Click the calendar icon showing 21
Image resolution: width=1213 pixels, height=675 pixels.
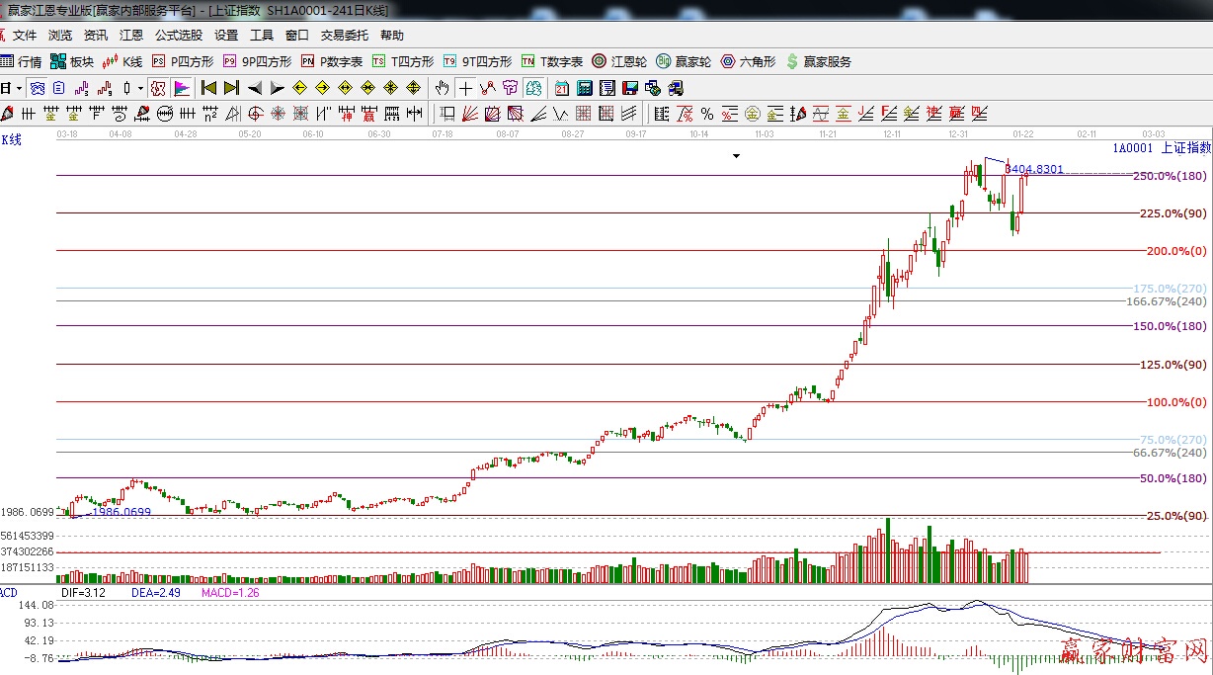tap(561, 88)
